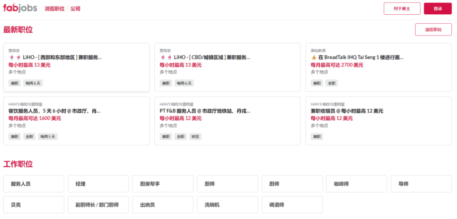The height and width of the screenshot is (219, 457).
Task: Choose the 经理 job category
Action: click(98, 184)
